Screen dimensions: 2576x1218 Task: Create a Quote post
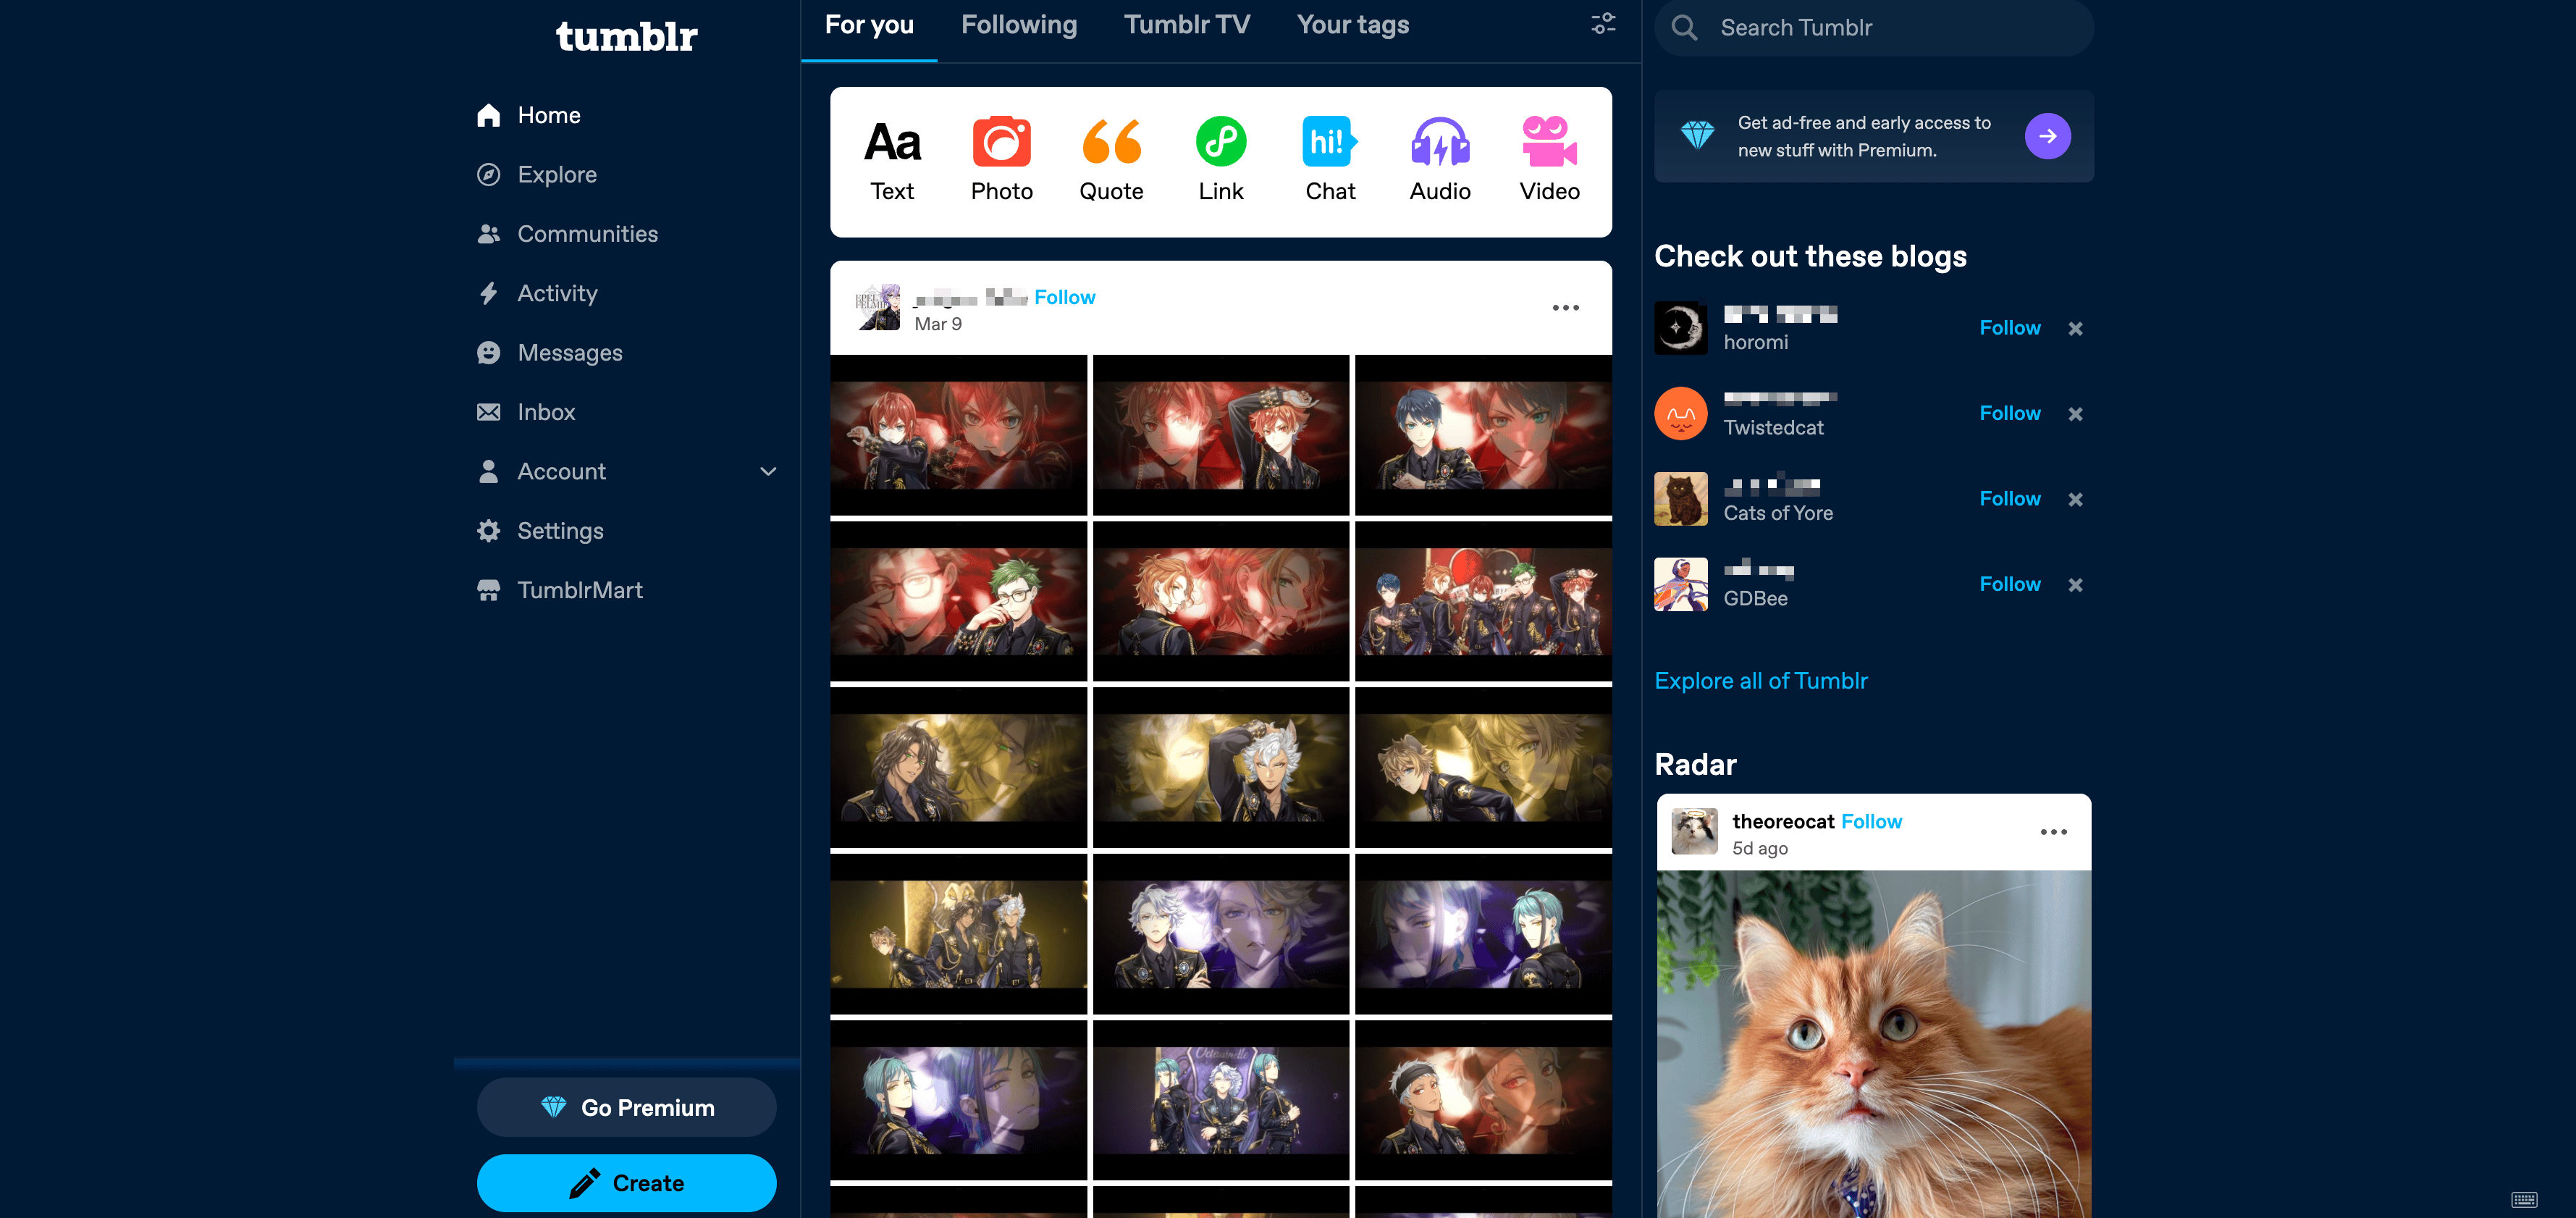pyautogui.click(x=1111, y=142)
